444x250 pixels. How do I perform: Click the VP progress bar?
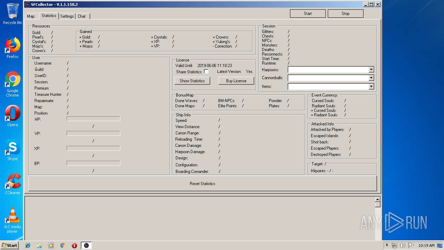93,133
